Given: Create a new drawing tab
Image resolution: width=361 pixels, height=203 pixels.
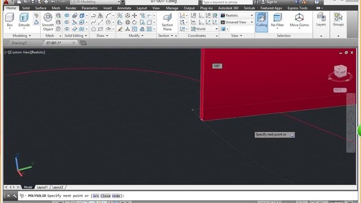Looking at the screenshot, I should 83,43.
